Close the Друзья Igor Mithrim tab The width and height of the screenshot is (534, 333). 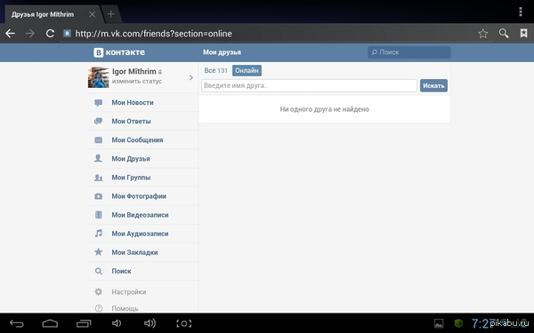tap(92, 14)
